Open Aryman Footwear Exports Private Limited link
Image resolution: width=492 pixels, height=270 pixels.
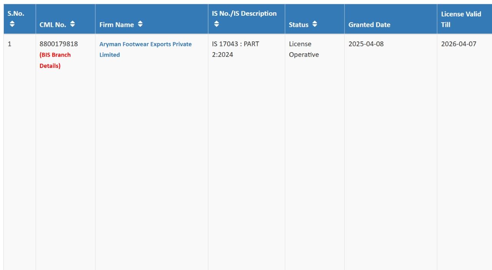[x=145, y=49]
